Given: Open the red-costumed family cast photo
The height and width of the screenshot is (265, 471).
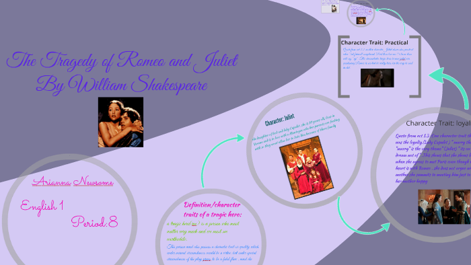Looking at the screenshot, I should [x=306, y=167].
